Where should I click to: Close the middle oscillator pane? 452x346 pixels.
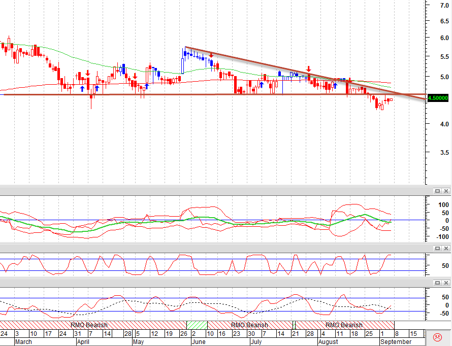point(446,248)
